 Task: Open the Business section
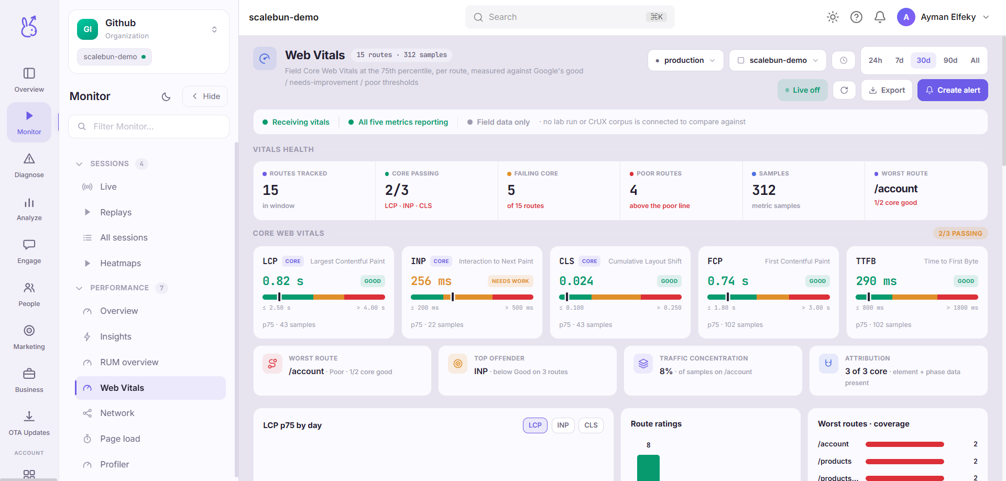(x=29, y=380)
